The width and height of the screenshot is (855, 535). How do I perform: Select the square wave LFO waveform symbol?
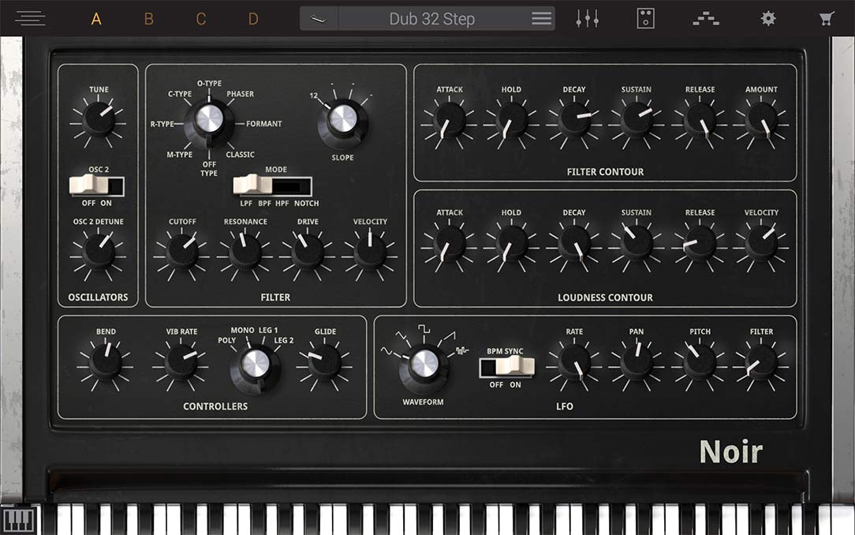(x=423, y=327)
